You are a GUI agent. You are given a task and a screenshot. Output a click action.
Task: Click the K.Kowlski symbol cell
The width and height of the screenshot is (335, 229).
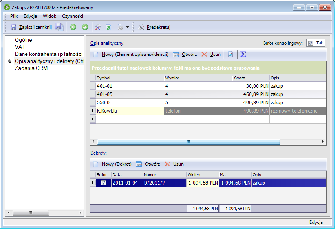[x=130, y=111]
